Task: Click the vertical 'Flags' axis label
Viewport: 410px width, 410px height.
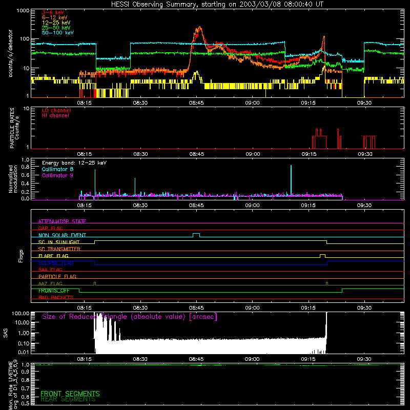Action: coord(21,256)
